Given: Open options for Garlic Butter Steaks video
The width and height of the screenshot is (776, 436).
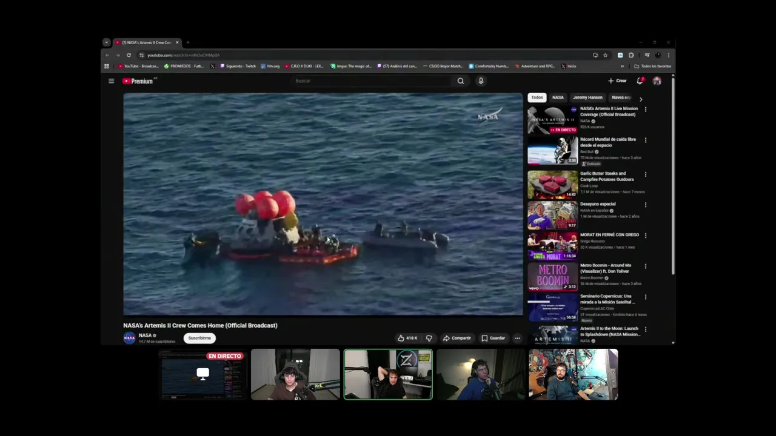Looking at the screenshot, I should point(645,174).
